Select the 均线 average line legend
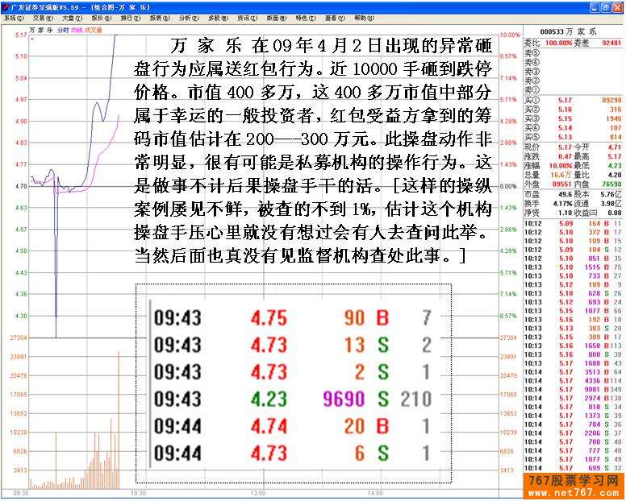 pyautogui.click(x=77, y=29)
